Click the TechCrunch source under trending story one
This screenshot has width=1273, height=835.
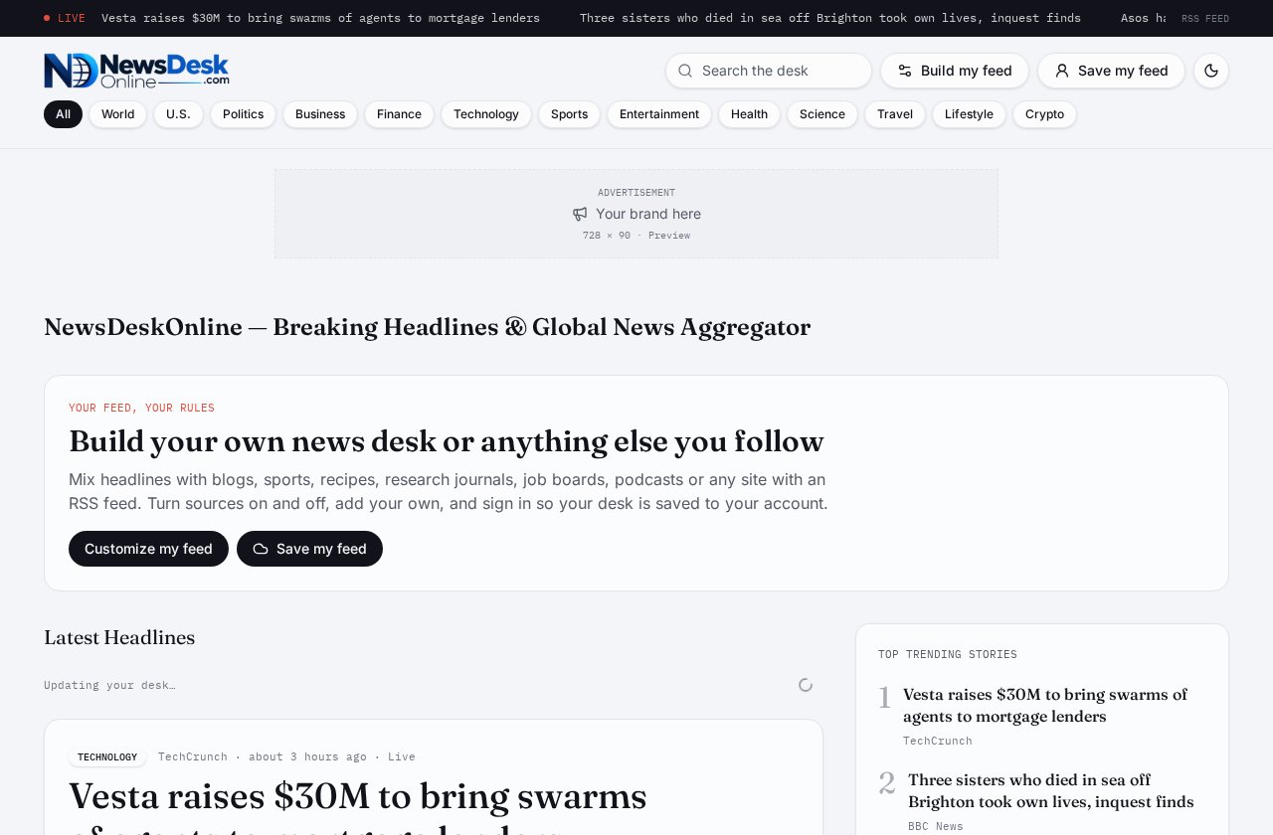pos(938,741)
